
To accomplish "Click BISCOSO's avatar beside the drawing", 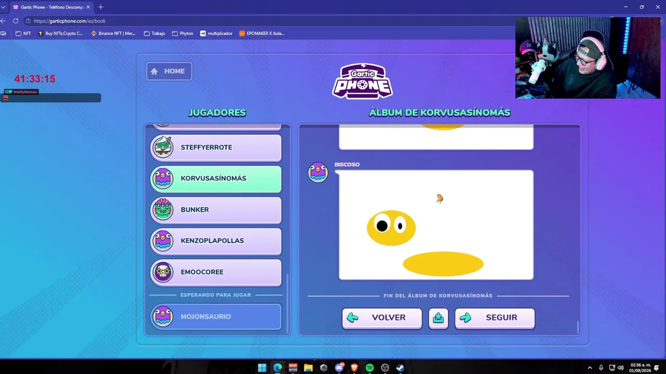I will point(318,172).
